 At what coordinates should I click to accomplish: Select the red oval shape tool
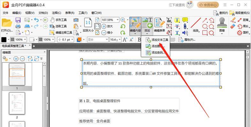(x=205, y=26)
